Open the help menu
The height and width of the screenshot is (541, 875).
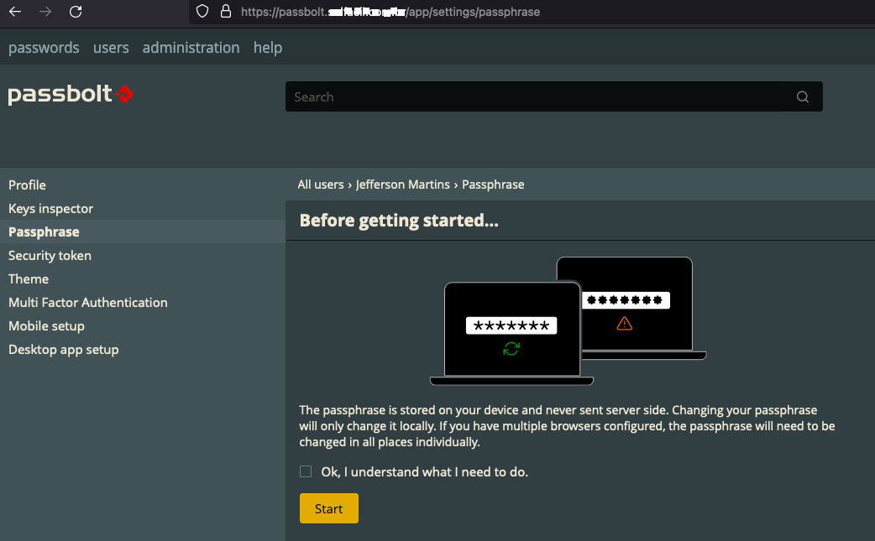tap(268, 48)
